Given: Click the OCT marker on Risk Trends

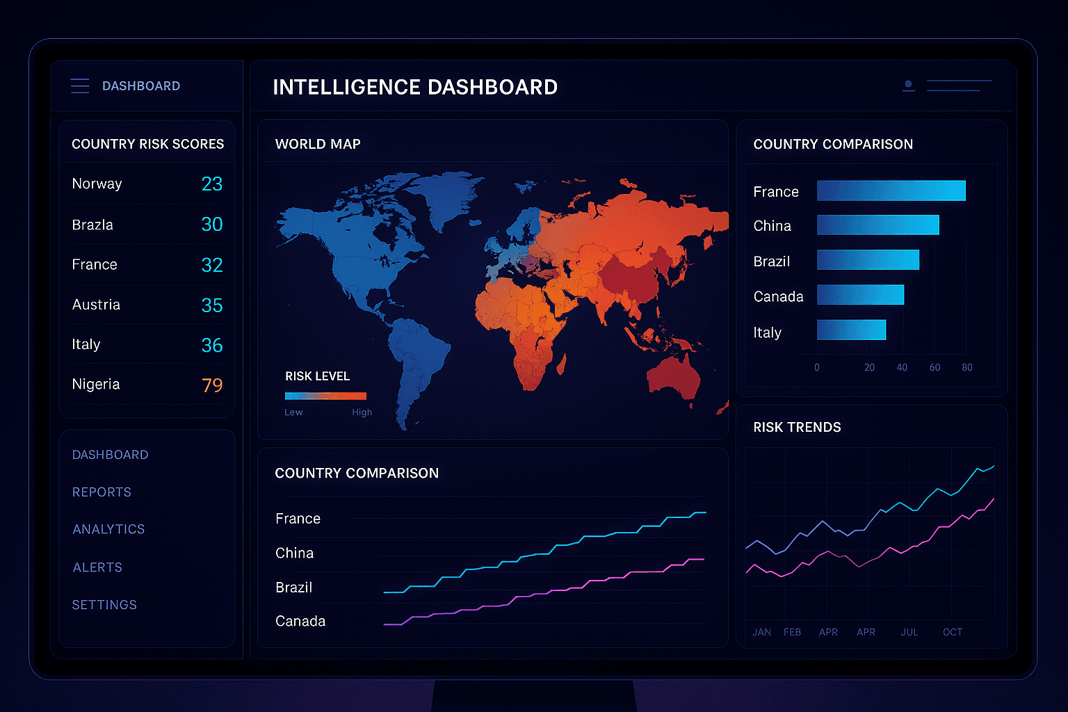Looking at the screenshot, I should pyautogui.click(x=953, y=632).
